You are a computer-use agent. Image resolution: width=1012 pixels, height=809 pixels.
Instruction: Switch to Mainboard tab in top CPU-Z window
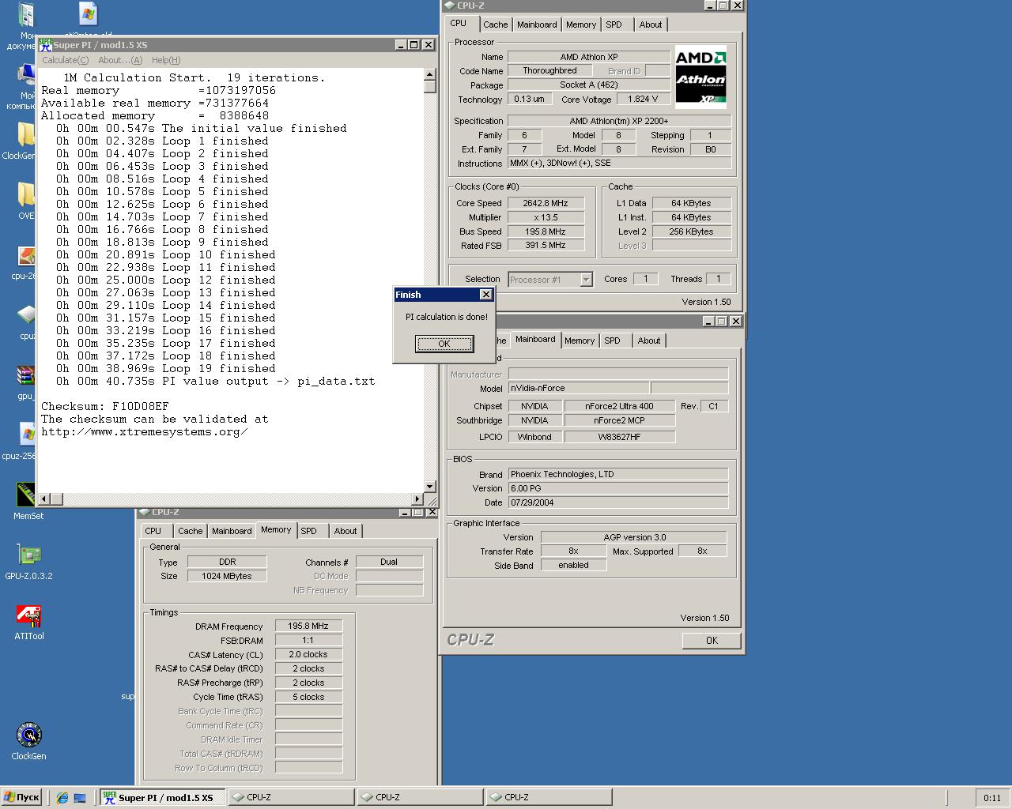click(x=537, y=24)
